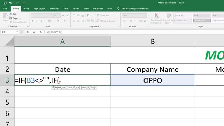Click the Fill Color bucket icon
This screenshot has height=126, width=224.
coord(58,21)
